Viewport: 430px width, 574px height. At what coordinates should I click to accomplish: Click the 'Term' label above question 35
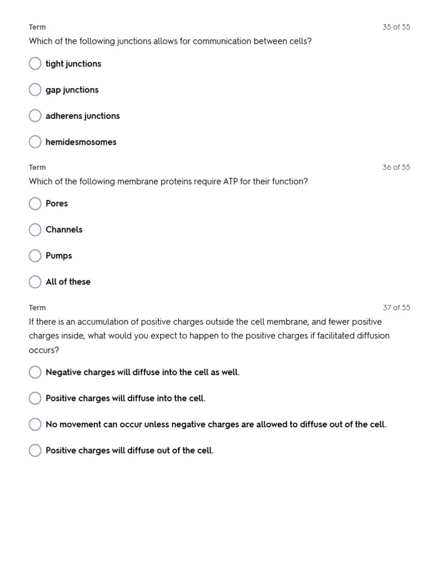[38, 27]
